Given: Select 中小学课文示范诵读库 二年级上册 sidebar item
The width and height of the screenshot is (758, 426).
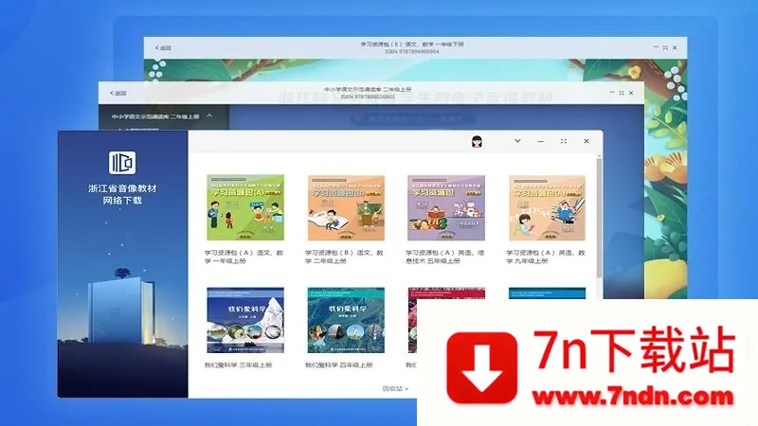Looking at the screenshot, I should click(x=150, y=116).
